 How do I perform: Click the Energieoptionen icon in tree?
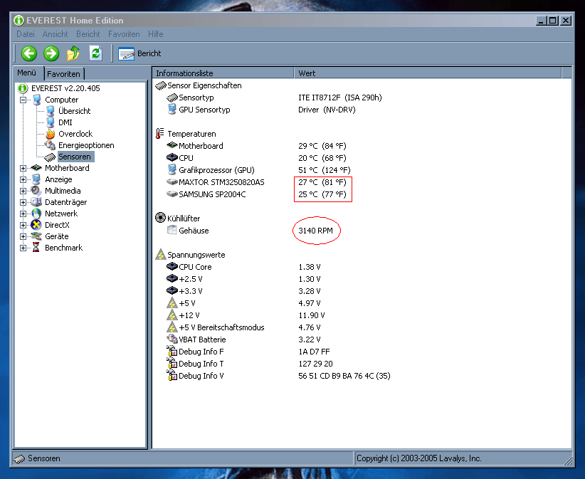[50, 145]
